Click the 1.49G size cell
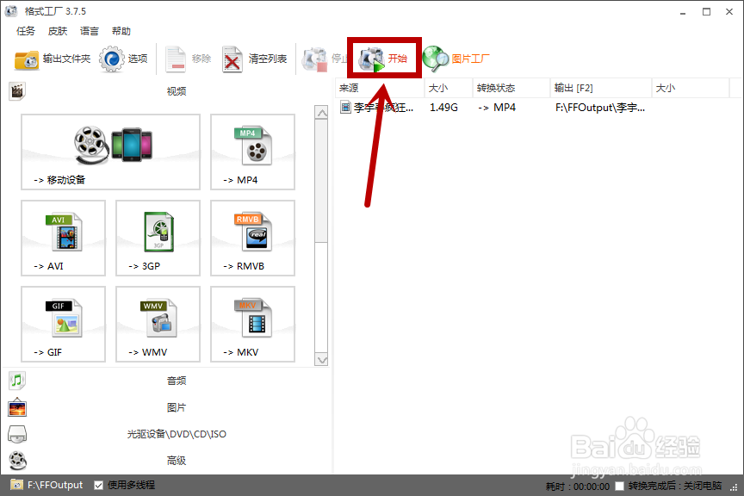Viewport: 744px width, 496px height. pyautogui.click(x=443, y=108)
